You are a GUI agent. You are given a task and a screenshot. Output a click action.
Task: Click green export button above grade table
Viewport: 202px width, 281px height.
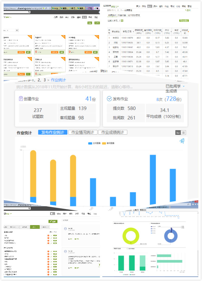click(x=183, y=21)
